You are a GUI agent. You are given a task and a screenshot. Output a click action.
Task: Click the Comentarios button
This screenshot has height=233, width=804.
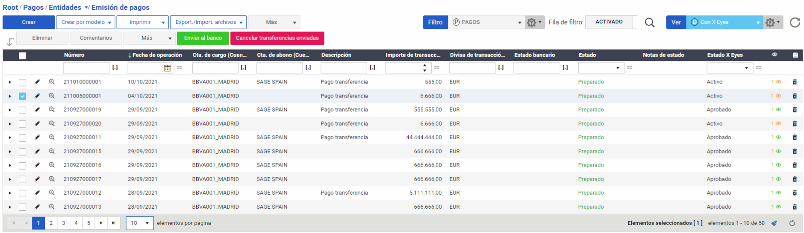pos(96,38)
